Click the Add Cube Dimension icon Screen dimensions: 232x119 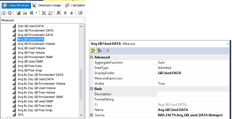tap(44, 13)
